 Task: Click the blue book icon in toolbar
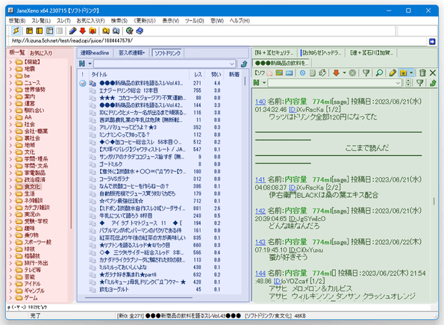point(140,31)
